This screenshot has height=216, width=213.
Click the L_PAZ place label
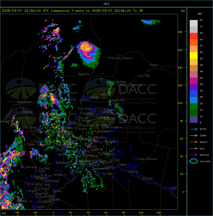pos(173,189)
